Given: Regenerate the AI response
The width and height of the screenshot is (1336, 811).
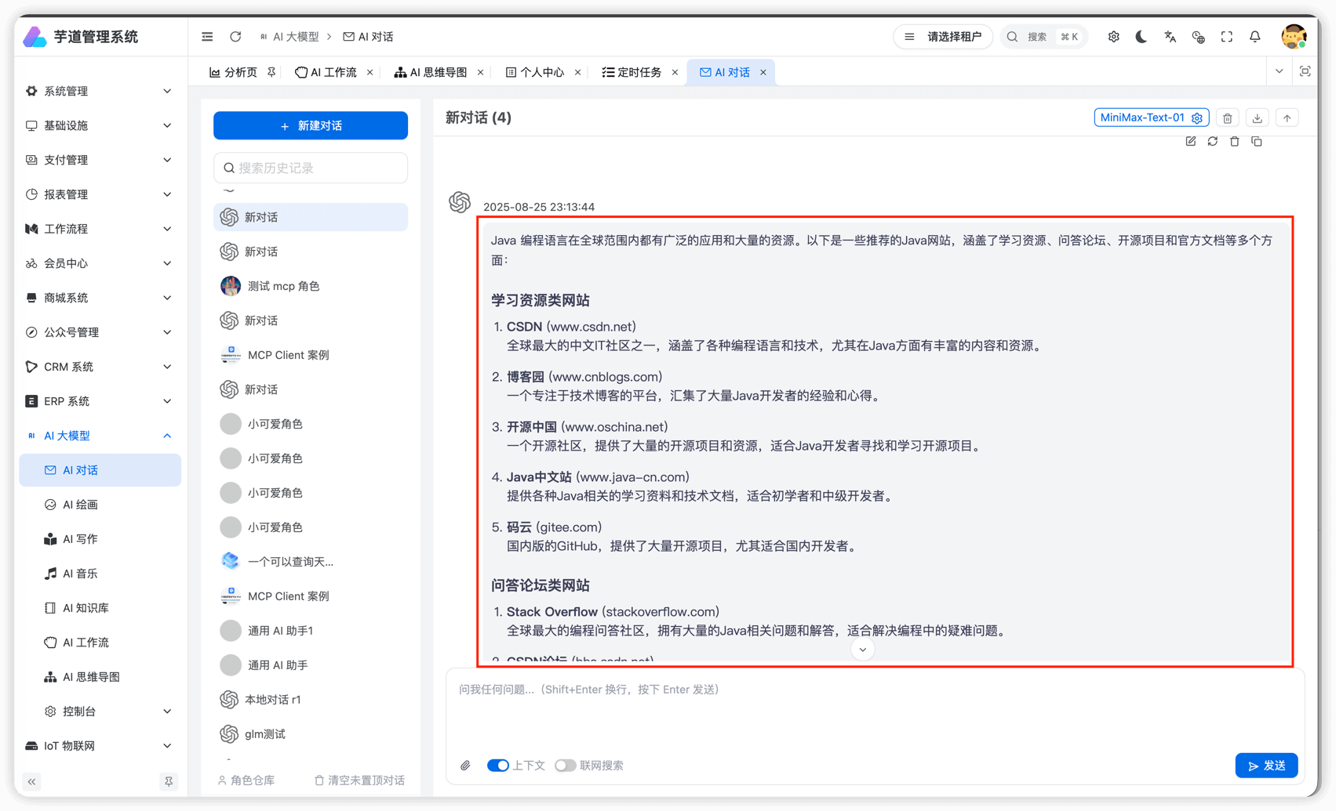Looking at the screenshot, I should click(x=1213, y=141).
